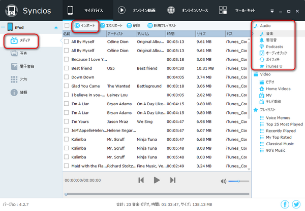Check the I'm Yours song row
This screenshot has height=211, width=305.
(x=66, y=121)
